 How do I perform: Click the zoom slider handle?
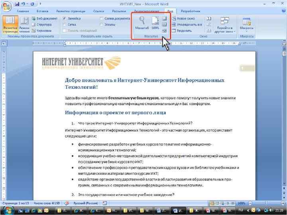click(266, 203)
